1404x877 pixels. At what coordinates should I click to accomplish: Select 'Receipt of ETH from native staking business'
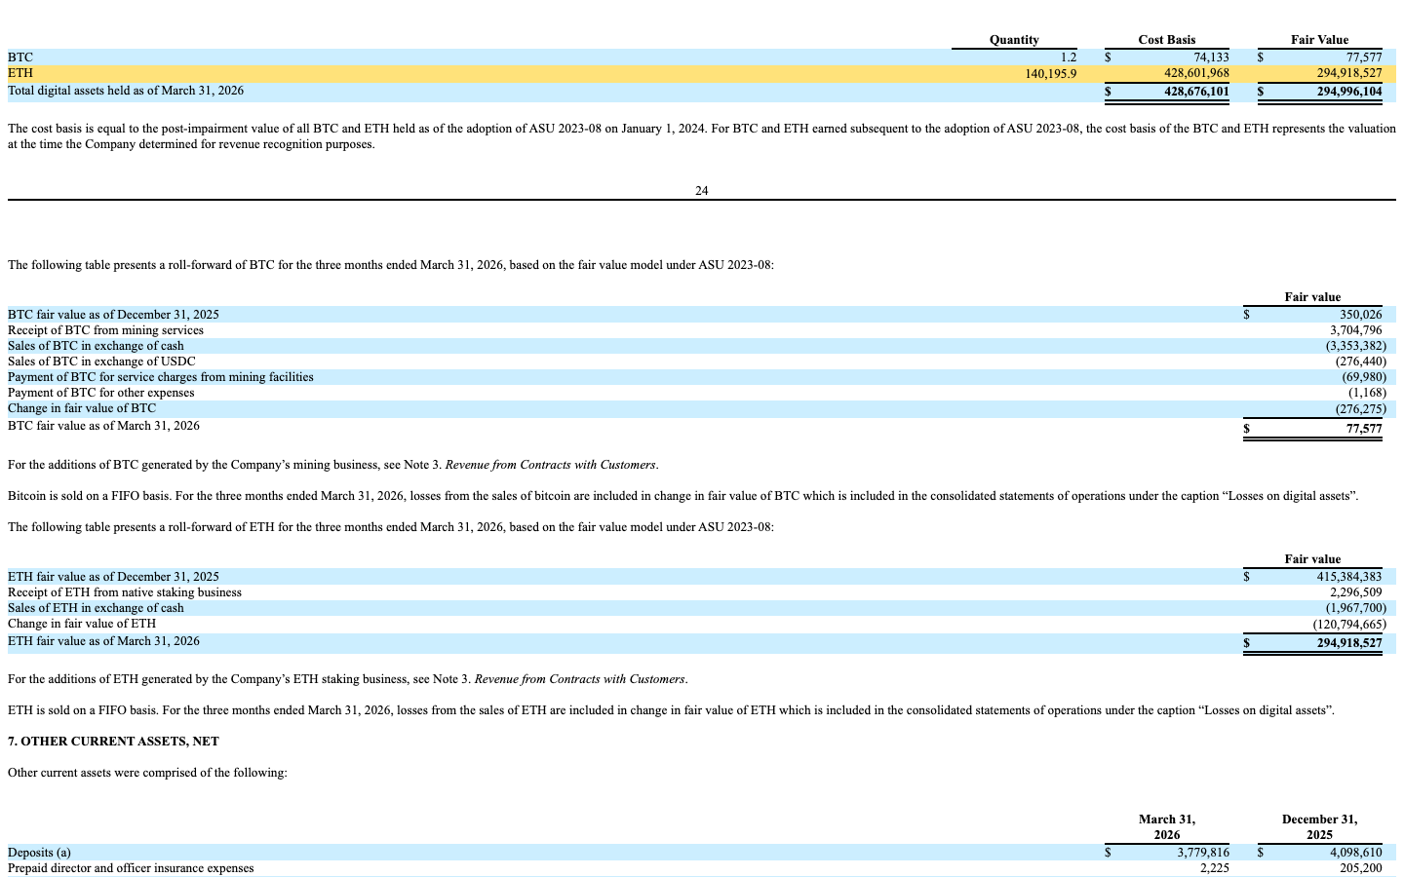[125, 592]
